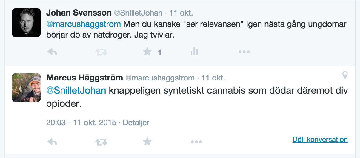The image size is (360, 158).
Task: Reply to Johan Svensson's tweet
Action: click(x=52, y=52)
